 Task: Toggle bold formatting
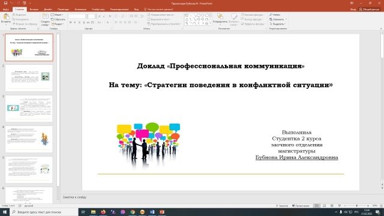[71, 23]
